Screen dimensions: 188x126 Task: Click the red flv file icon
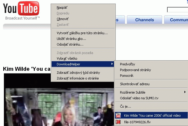[x=118, y=122]
